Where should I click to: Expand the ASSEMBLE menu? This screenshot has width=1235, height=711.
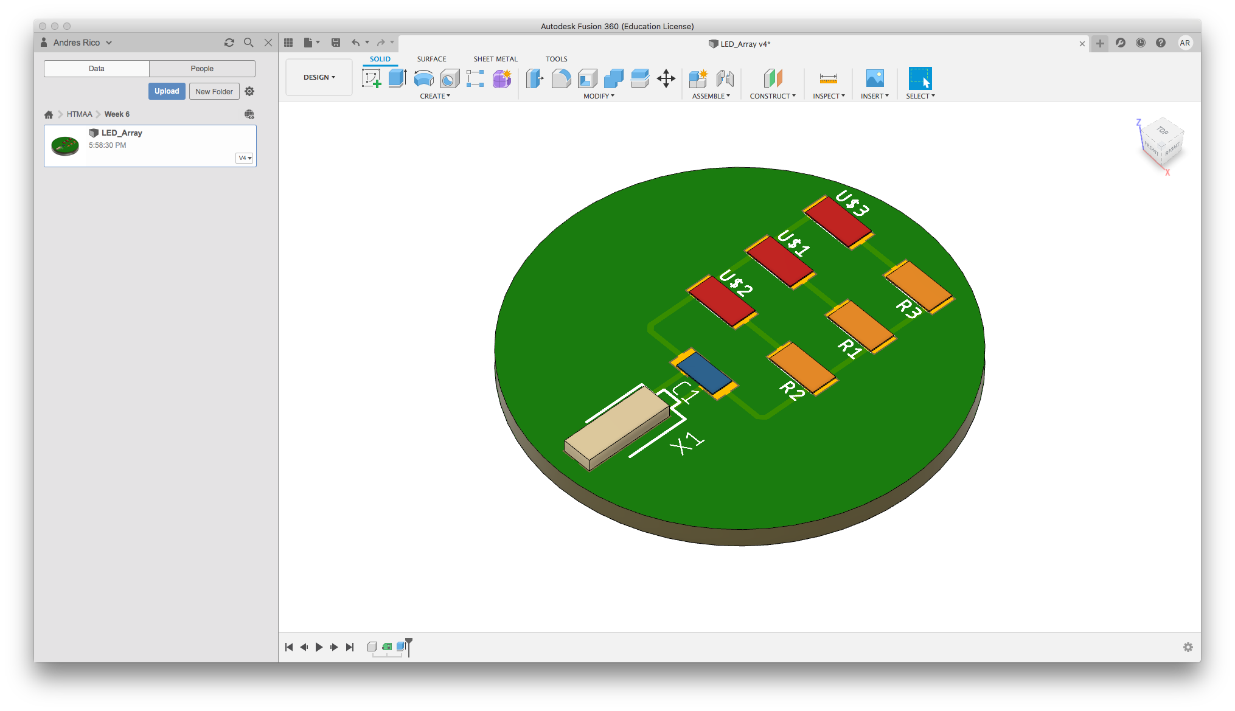point(711,96)
